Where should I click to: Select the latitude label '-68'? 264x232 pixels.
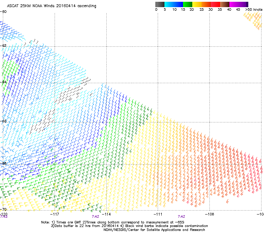point(3,163)
